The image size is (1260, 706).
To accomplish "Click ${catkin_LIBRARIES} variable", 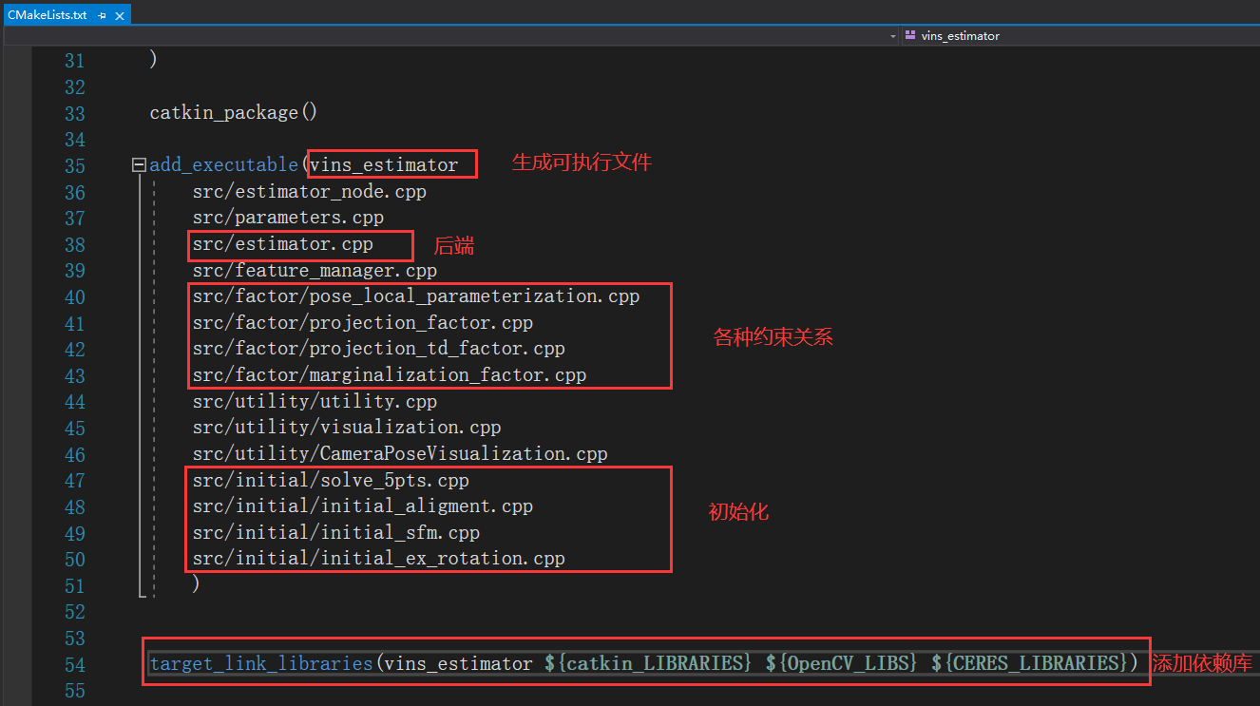I will (x=650, y=663).
